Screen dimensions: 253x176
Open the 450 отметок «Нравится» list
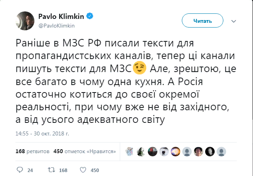tap(84, 151)
